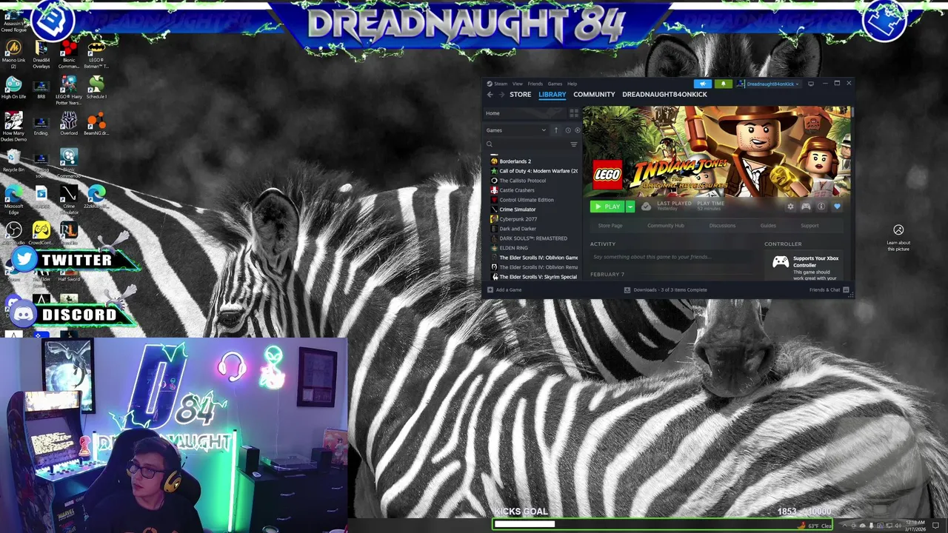Select The Elder Scrolls V: Skyrim Special
Viewport: 948px width, 533px height.
pos(533,277)
